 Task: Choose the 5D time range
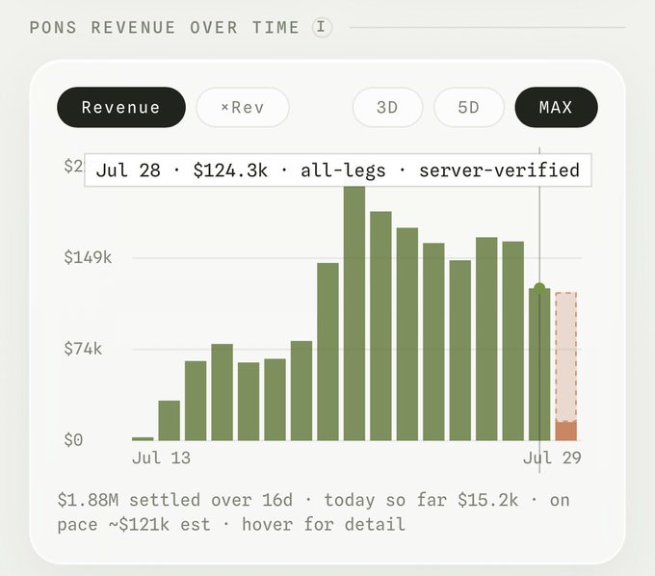point(469,107)
